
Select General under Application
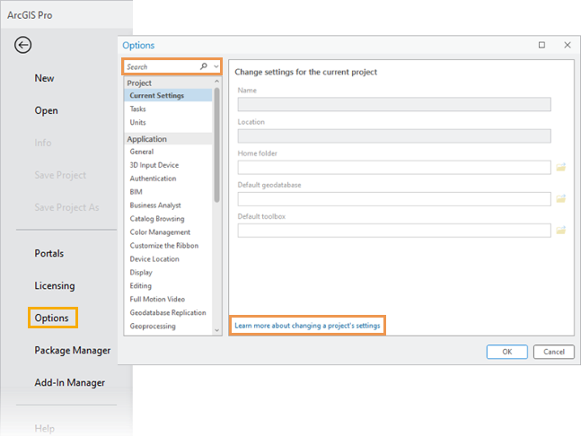click(142, 152)
